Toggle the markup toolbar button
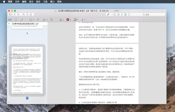Viewport: 175px width, 112px height. (x=125, y=14)
